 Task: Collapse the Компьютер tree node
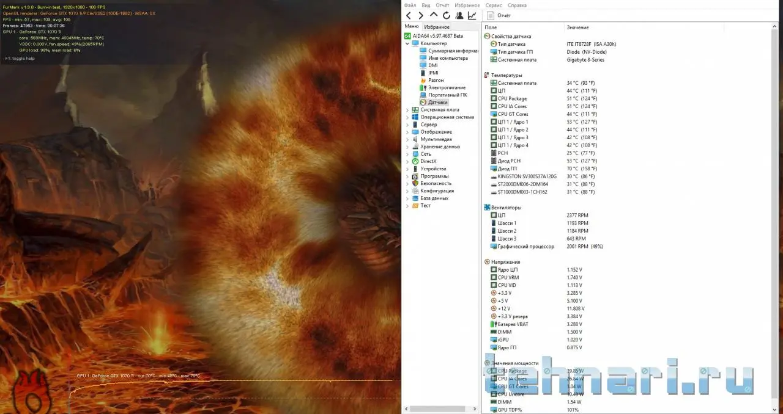[407, 43]
